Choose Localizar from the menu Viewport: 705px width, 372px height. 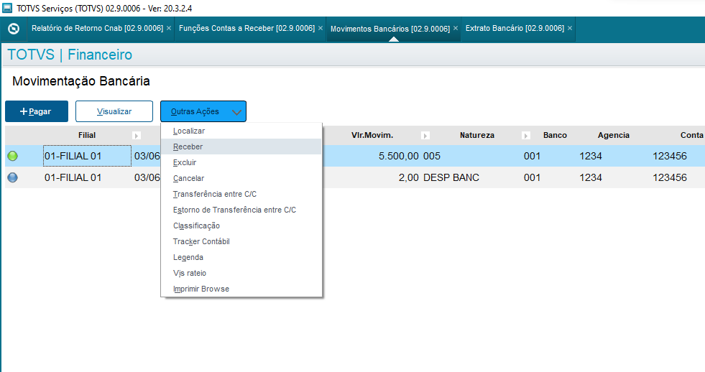(x=241, y=131)
